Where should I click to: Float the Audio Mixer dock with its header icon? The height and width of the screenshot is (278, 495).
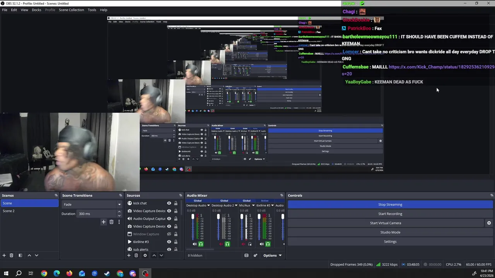coord(282,195)
